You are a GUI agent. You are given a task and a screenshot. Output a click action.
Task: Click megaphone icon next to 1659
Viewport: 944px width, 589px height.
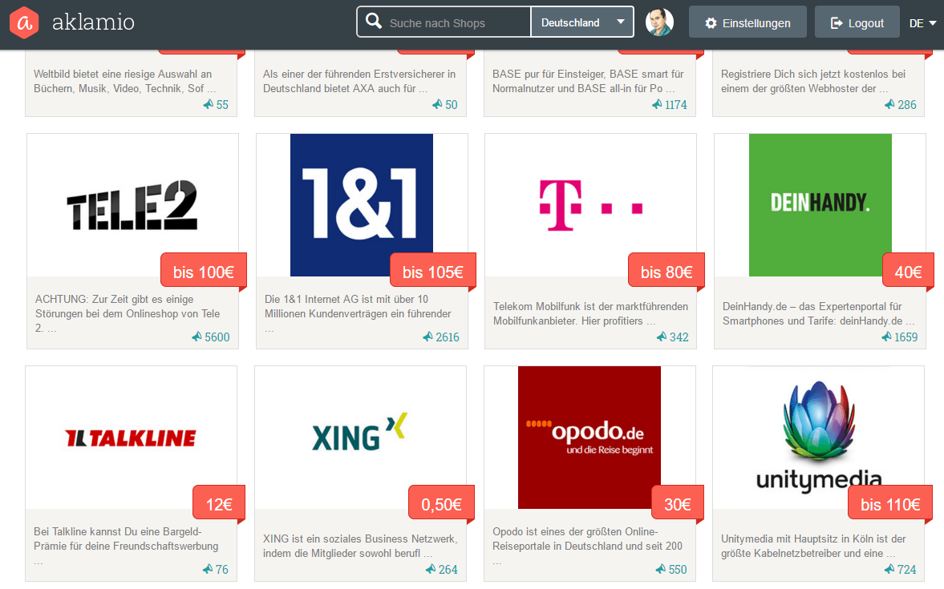887,337
